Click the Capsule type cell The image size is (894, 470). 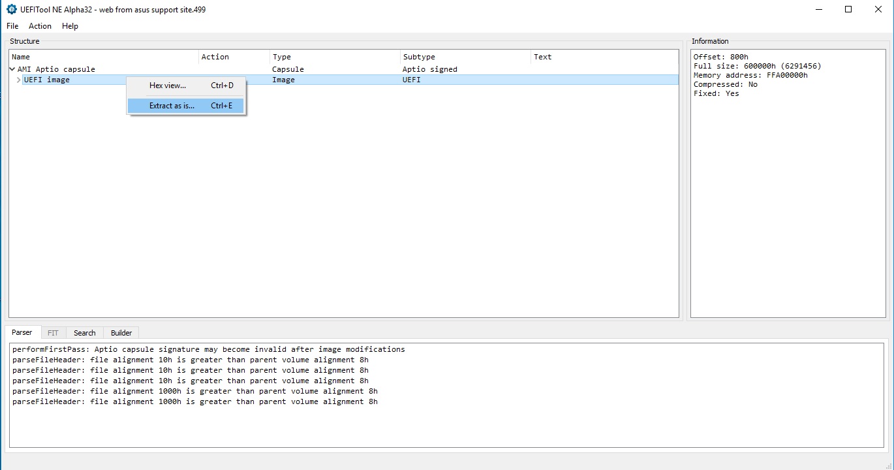click(x=288, y=69)
